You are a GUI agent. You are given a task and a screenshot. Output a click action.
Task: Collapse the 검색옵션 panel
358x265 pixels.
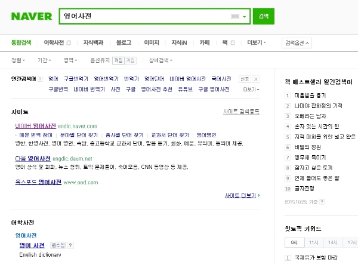pos(297,43)
